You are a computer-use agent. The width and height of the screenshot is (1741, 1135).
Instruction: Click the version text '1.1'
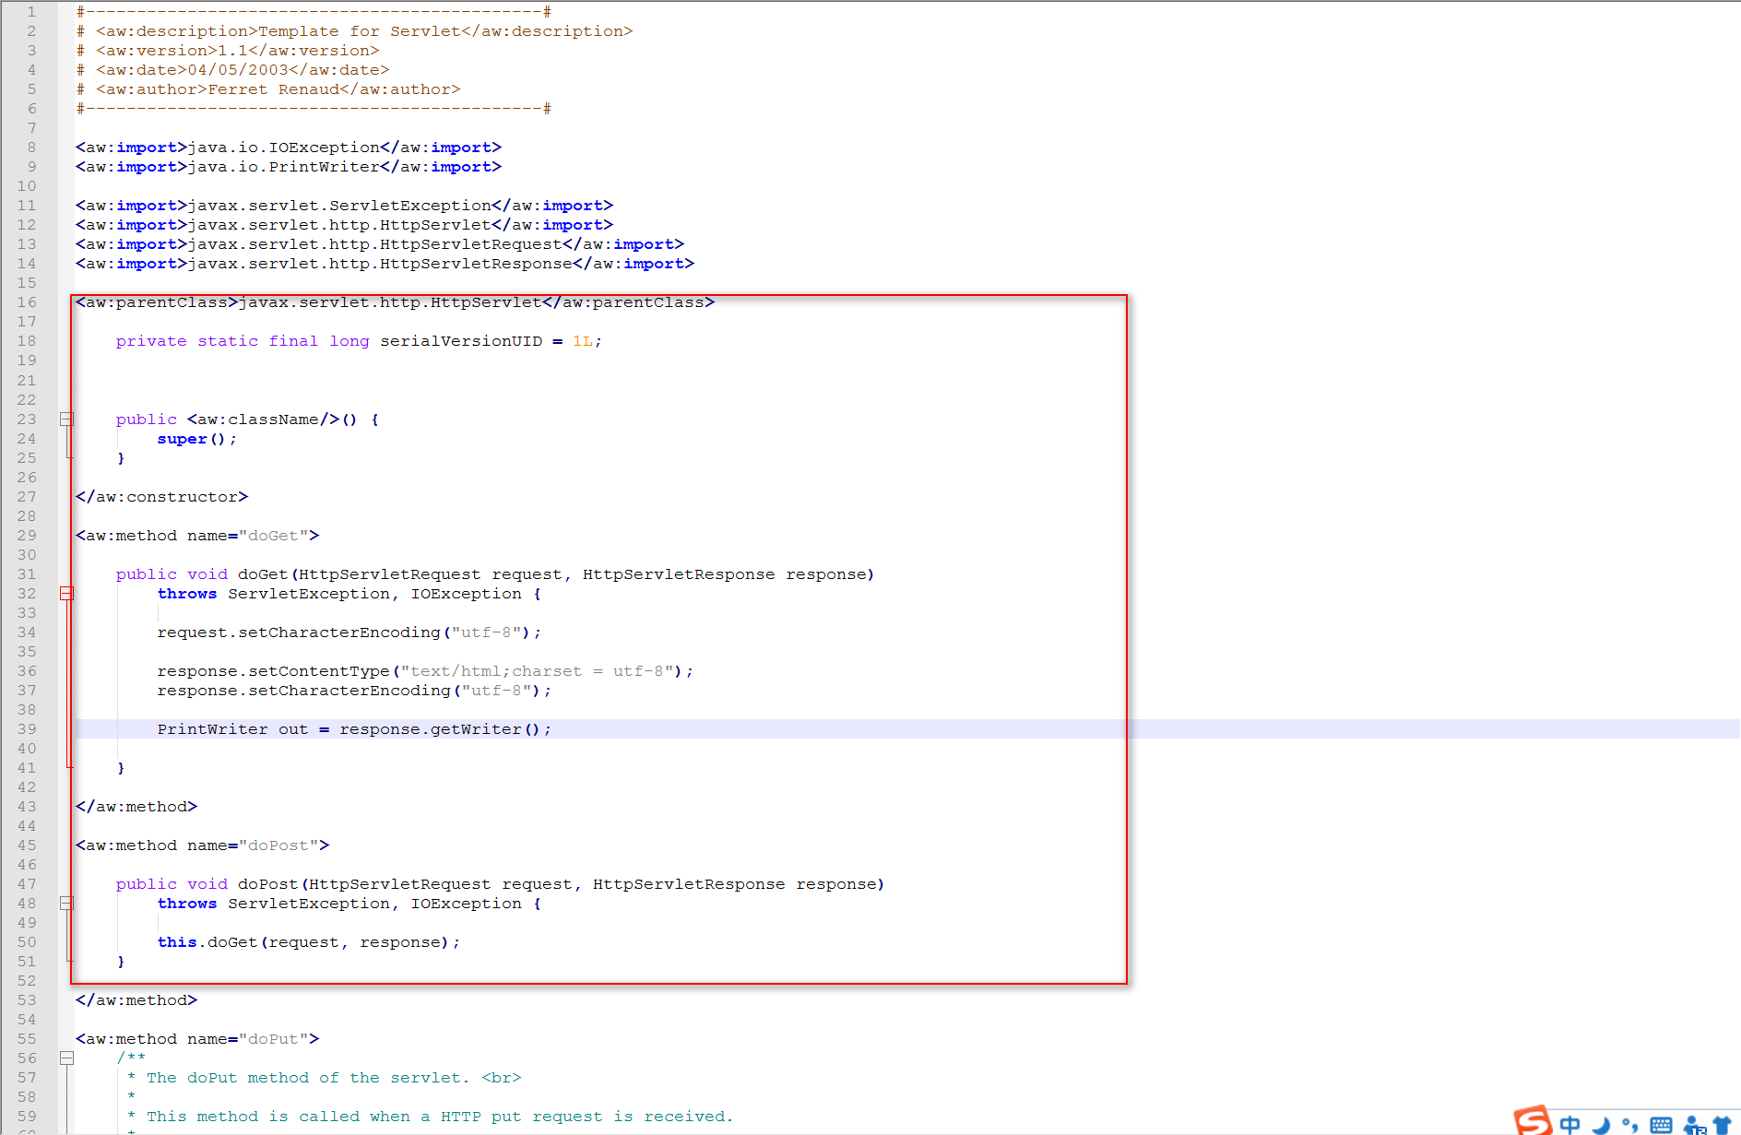pyautogui.click(x=232, y=51)
